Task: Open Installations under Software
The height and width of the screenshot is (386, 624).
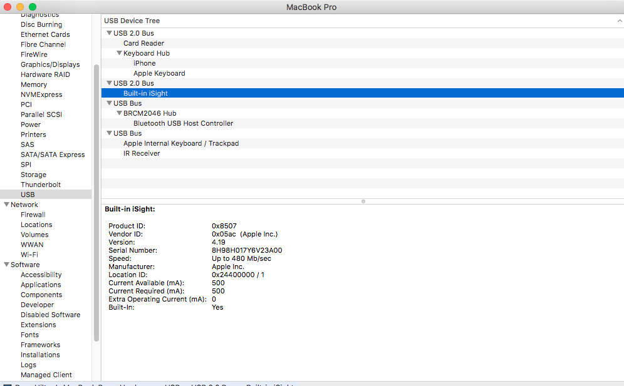Action: (x=40, y=355)
